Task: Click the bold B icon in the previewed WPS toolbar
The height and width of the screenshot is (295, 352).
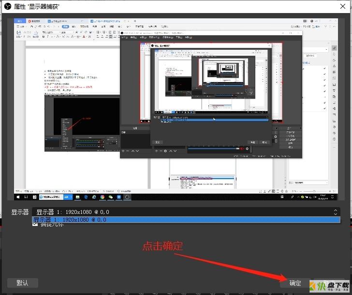Action: (44, 36)
